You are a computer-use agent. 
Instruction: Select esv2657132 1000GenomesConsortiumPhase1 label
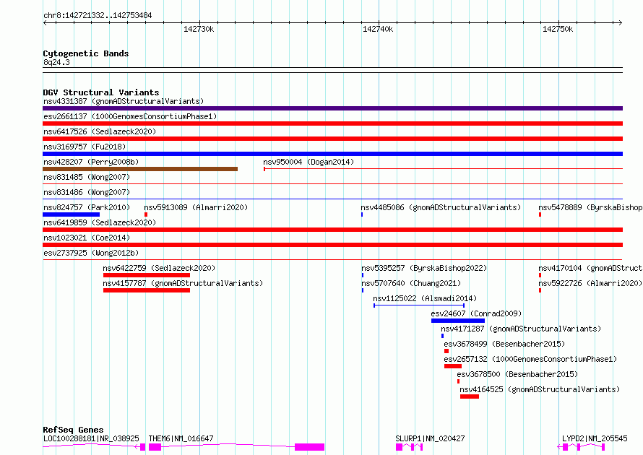click(x=530, y=359)
